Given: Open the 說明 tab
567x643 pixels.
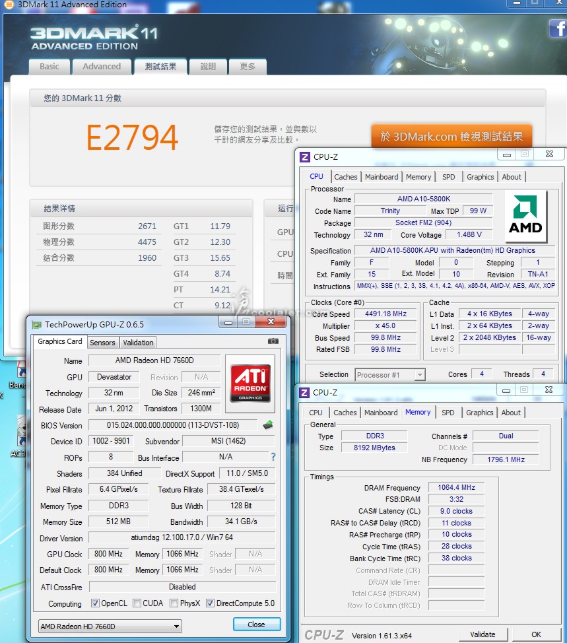Looking at the screenshot, I should [x=208, y=67].
